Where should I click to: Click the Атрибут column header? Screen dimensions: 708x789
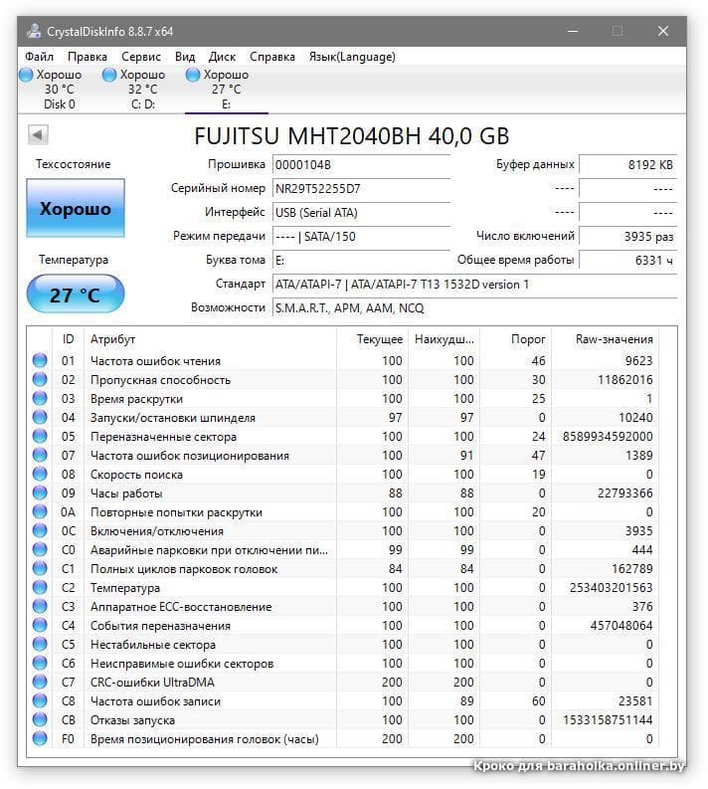(x=210, y=339)
